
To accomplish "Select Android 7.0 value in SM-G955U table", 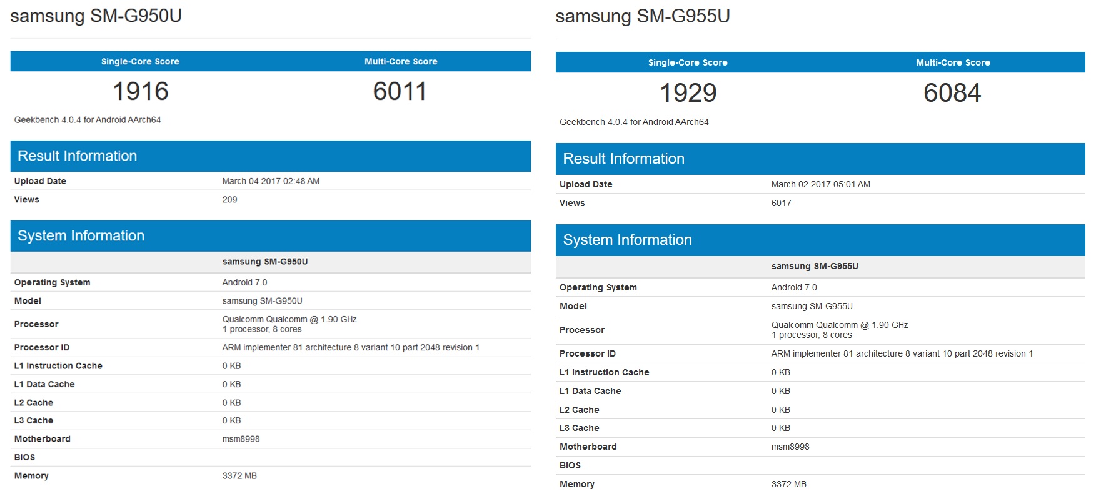I will point(794,287).
